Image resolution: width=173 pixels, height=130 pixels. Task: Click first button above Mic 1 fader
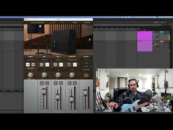pos(42,83)
